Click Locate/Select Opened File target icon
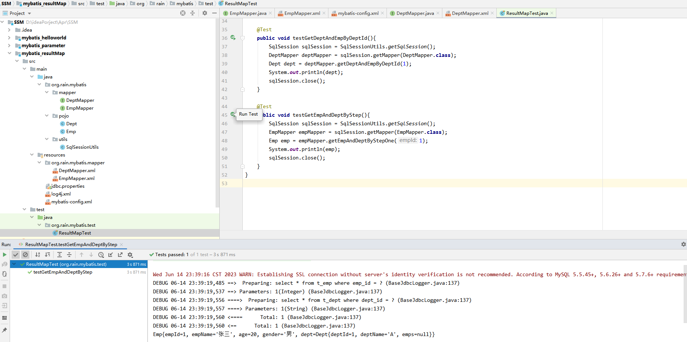Viewport: 687px width, 342px height. pos(183,13)
